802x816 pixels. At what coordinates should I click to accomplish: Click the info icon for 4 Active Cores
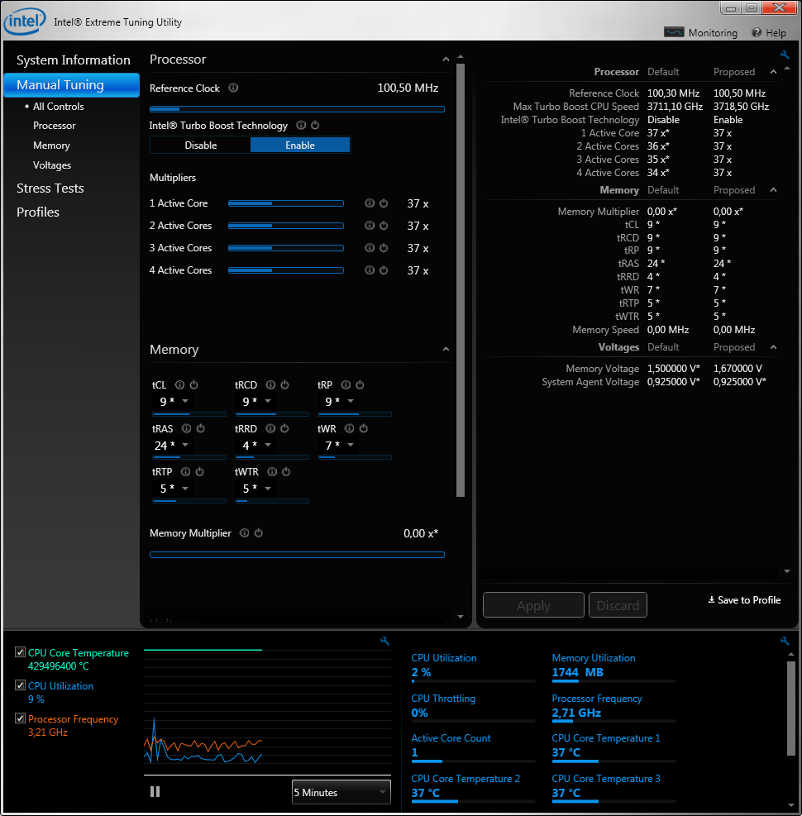pos(370,270)
